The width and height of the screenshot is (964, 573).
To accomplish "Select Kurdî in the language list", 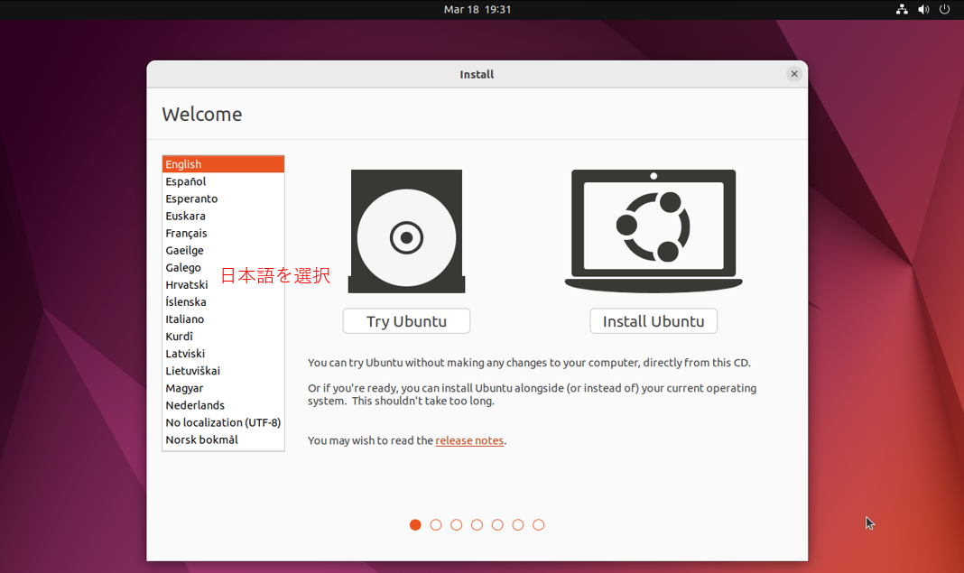I will [x=223, y=337].
